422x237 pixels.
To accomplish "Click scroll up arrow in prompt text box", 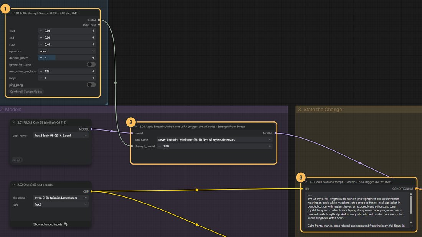I will click(411, 194).
